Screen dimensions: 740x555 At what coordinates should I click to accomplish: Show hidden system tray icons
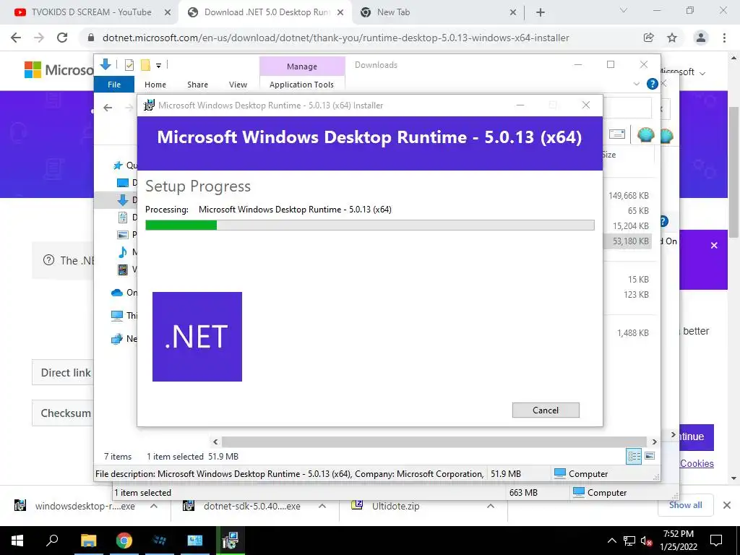(611, 541)
